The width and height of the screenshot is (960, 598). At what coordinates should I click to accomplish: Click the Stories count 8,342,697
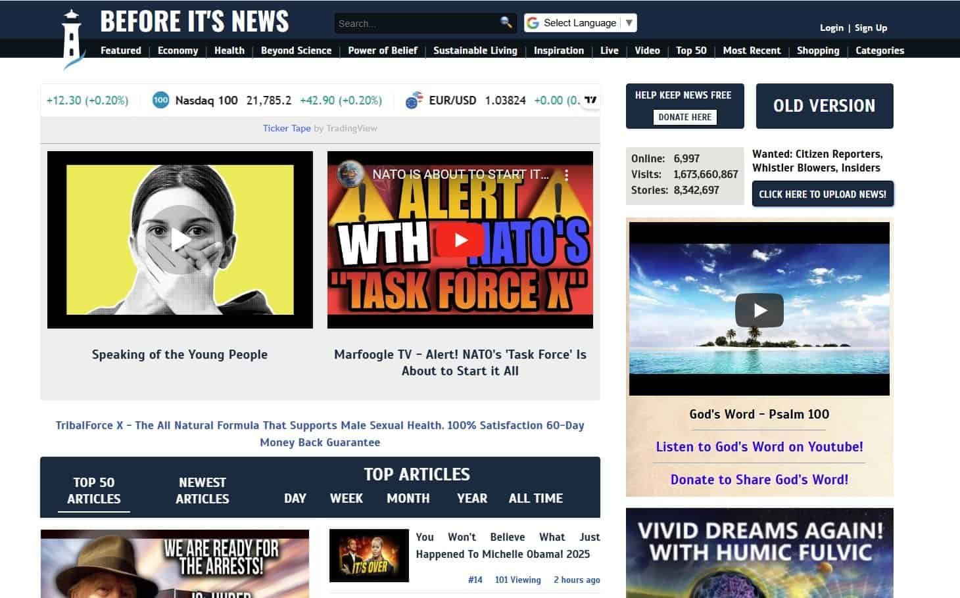pyautogui.click(x=696, y=190)
